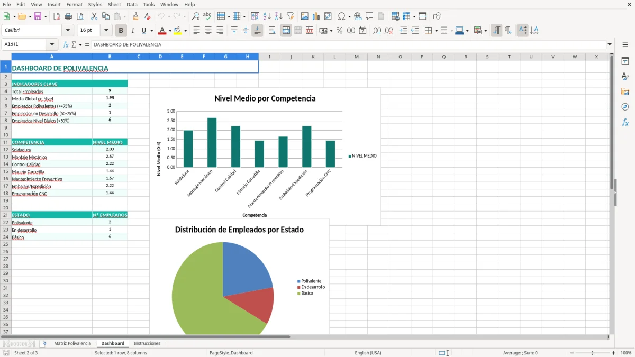Viewport: 635px width, 357px height.
Task: Click the Cut scissors icon
Action: [x=94, y=16]
